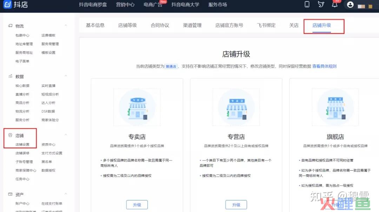Image resolution: width=379 pixels, height=212 pixels.
Task: Click the 物流 truck icon in sidebar
Action: pos(10,26)
